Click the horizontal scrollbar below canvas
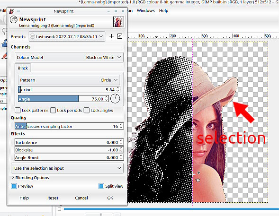This screenshot has width=279, height=216. click(x=171, y=209)
